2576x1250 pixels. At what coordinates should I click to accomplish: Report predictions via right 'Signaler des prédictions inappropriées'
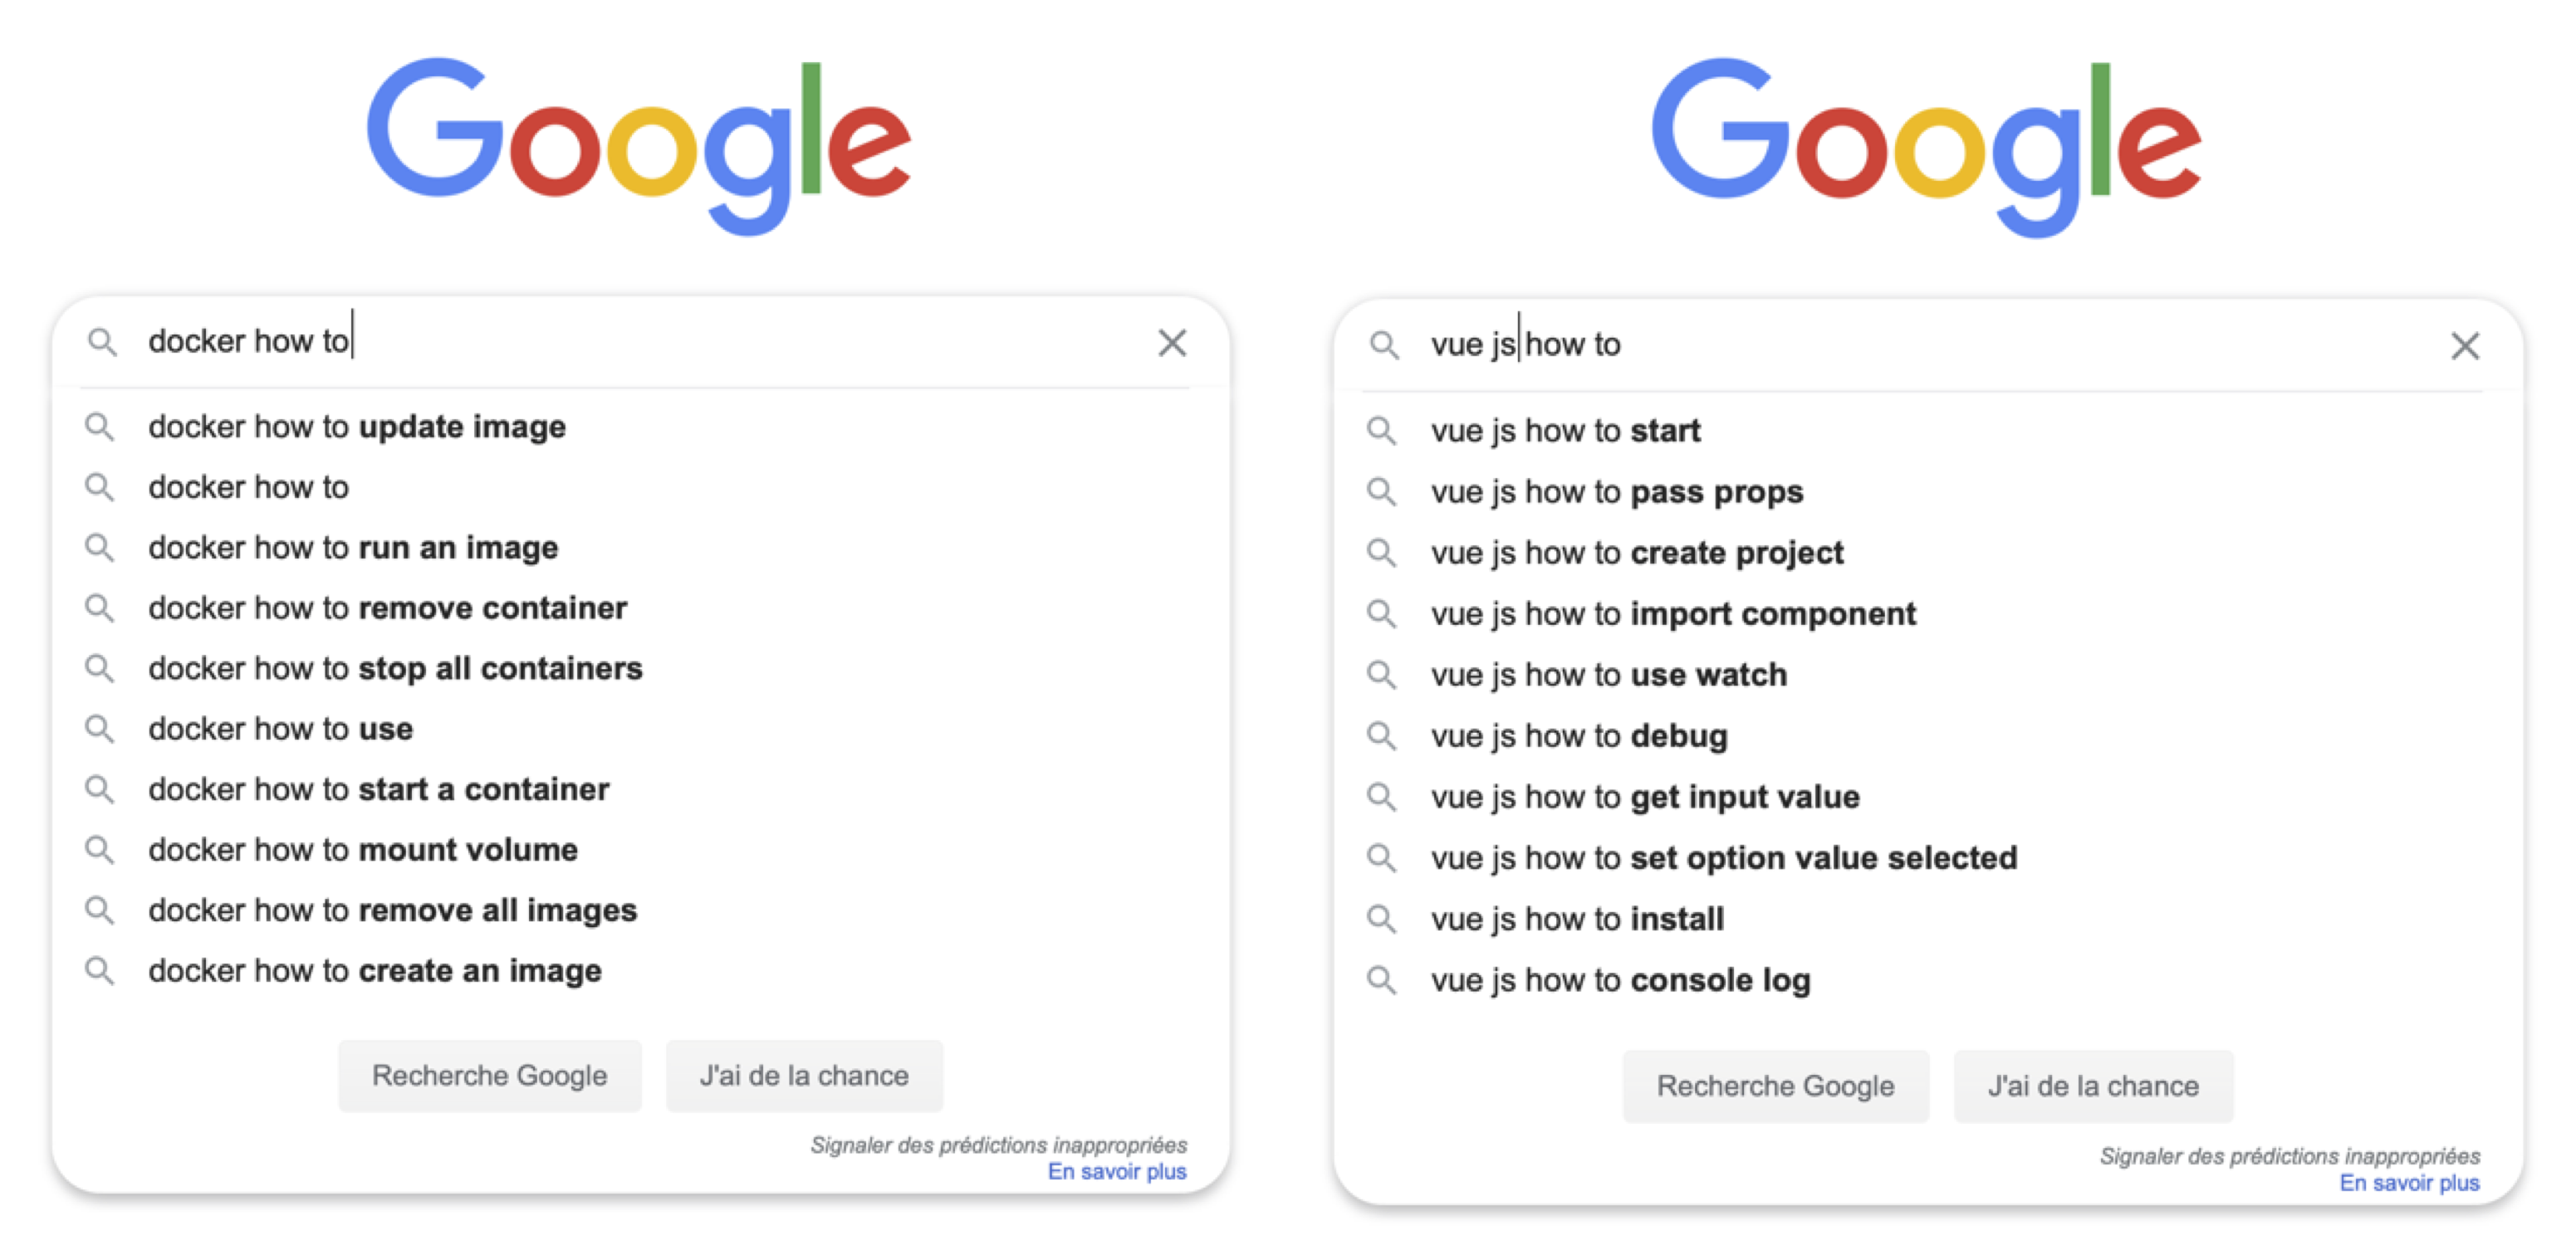coord(2290,1156)
